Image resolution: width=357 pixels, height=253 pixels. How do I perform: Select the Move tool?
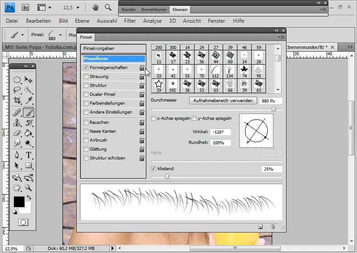(x=29, y=80)
